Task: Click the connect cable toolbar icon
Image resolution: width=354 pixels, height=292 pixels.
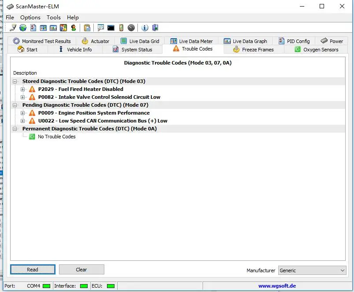Action: [13, 28]
